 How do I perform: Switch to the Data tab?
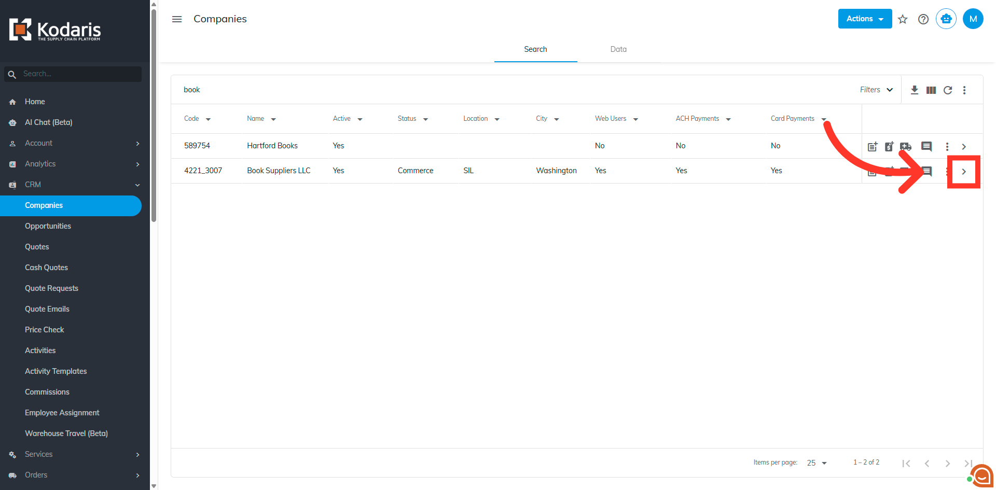click(618, 49)
